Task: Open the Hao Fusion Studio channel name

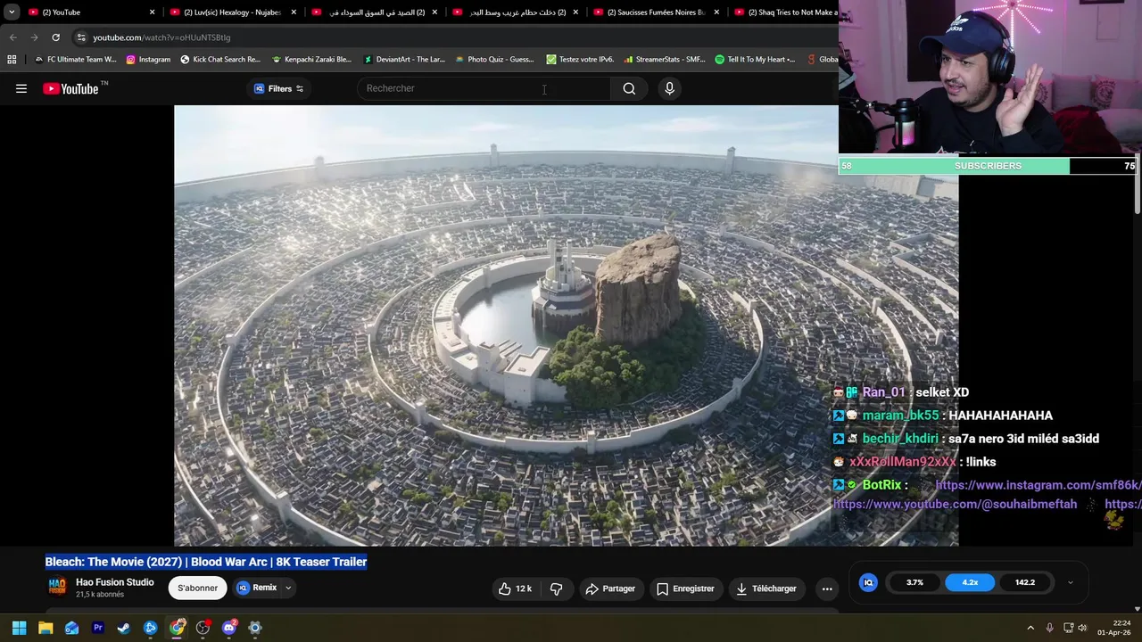Action: pos(114,582)
